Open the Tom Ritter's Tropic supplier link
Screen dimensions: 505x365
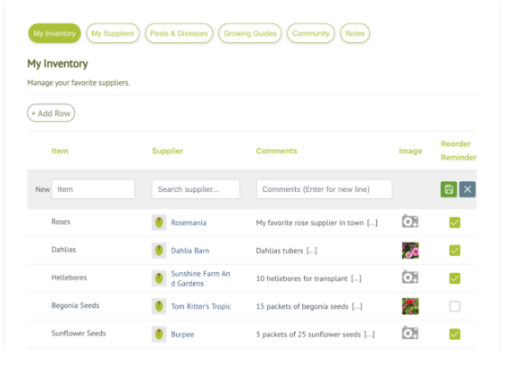pos(201,306)
